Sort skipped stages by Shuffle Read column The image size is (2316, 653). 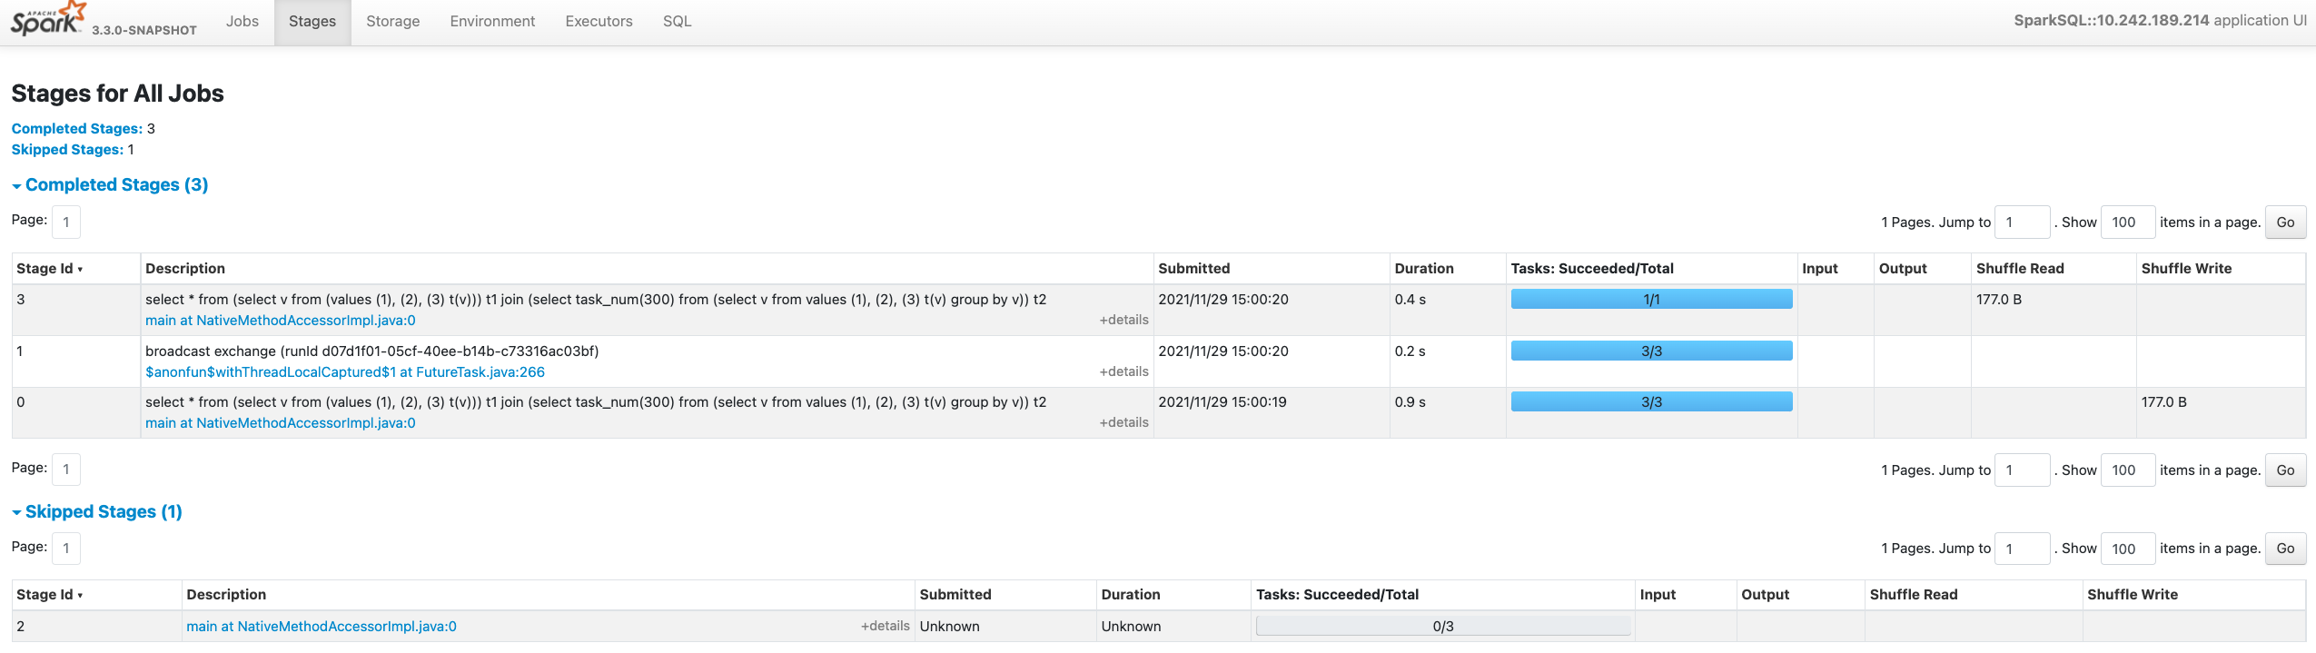(x=1914, y=595)
